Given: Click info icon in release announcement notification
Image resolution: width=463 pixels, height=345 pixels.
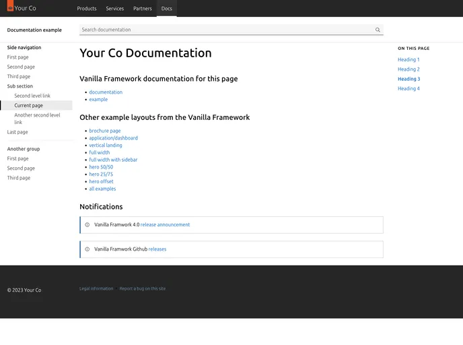Looking at the screenshot, I should click(x=87, y=225).
